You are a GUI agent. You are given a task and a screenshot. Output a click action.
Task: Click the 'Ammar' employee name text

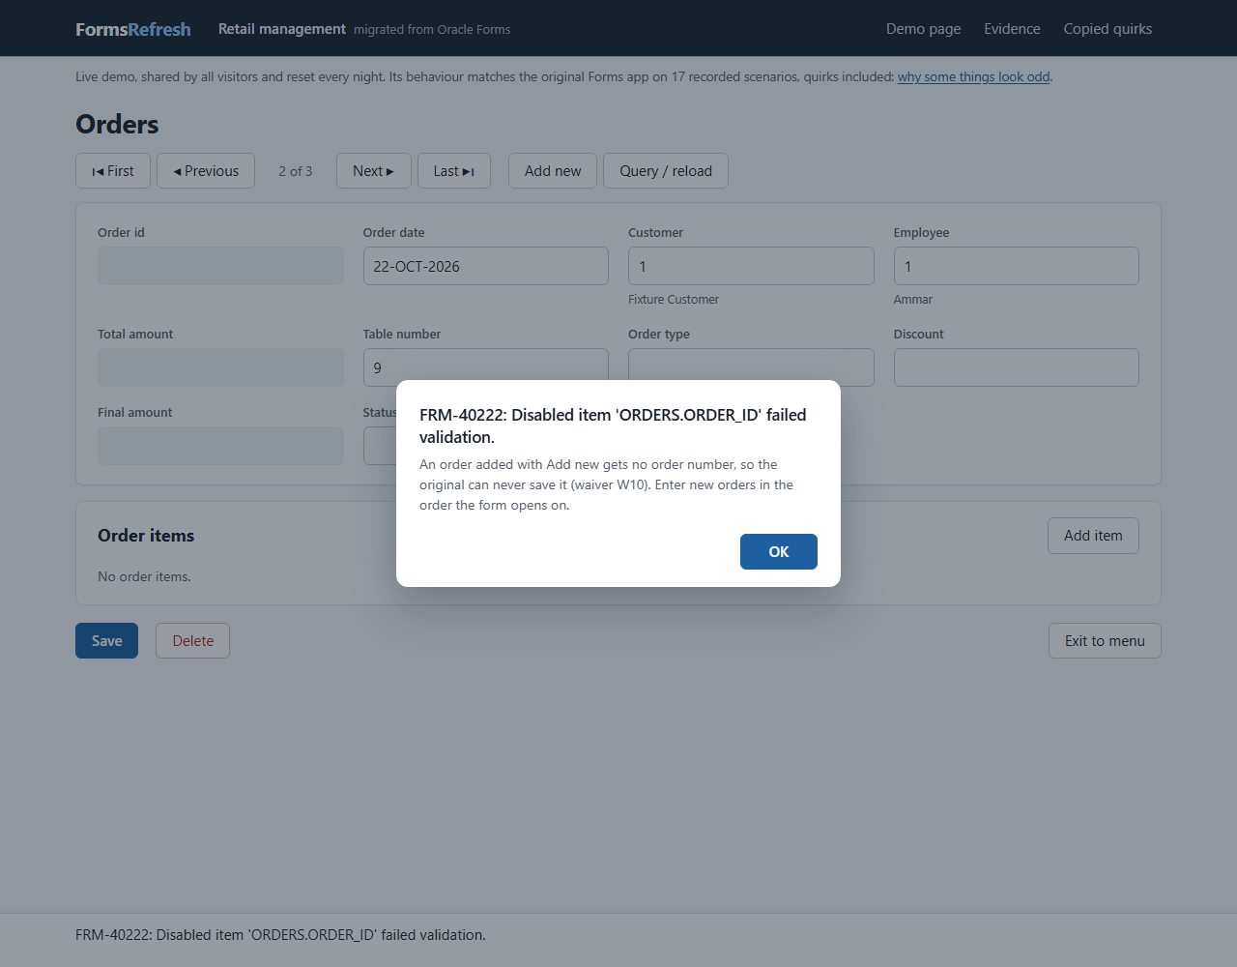click(913, 300)
